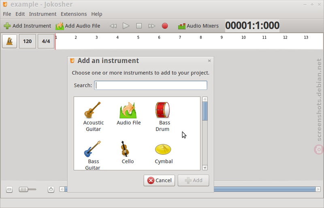
Task: Click bar 9 on the timeline ruler
Action: click(x=222, y=37)
